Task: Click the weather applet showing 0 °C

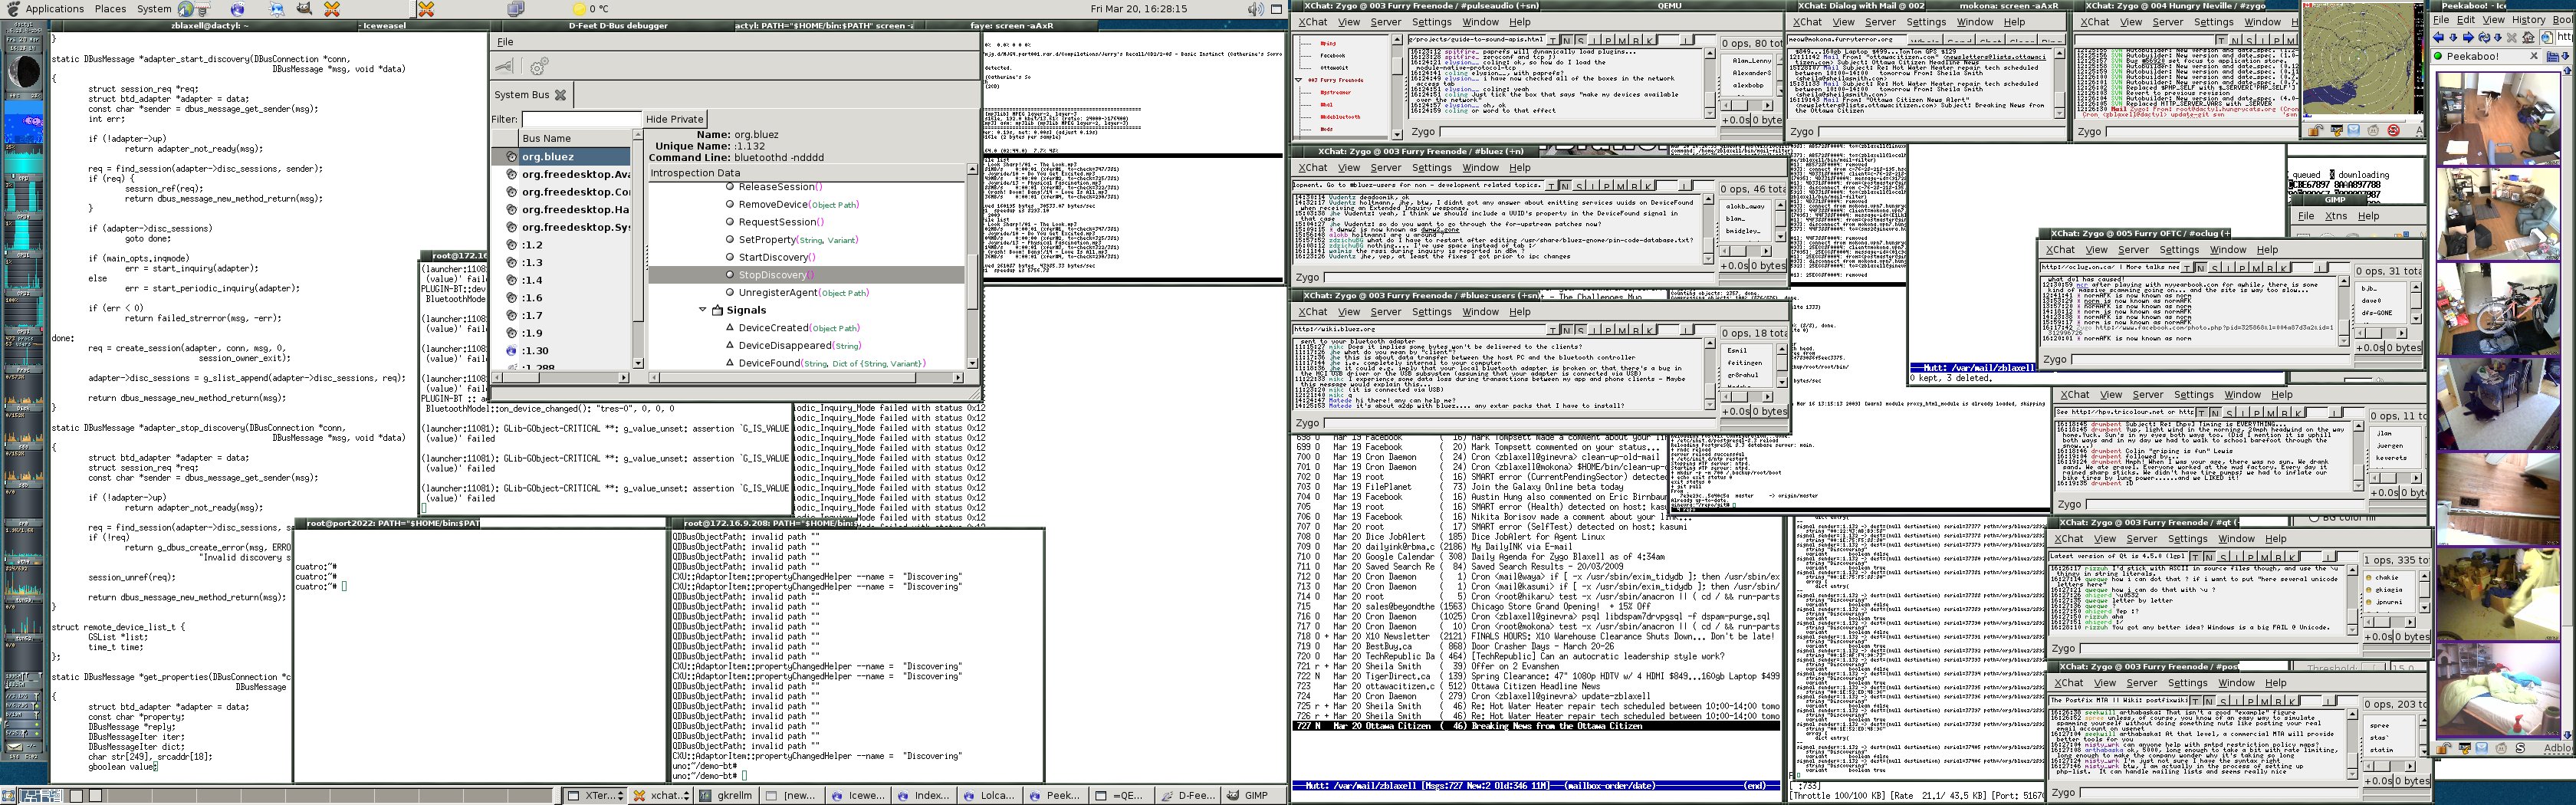Action: (x=591, y=9)
